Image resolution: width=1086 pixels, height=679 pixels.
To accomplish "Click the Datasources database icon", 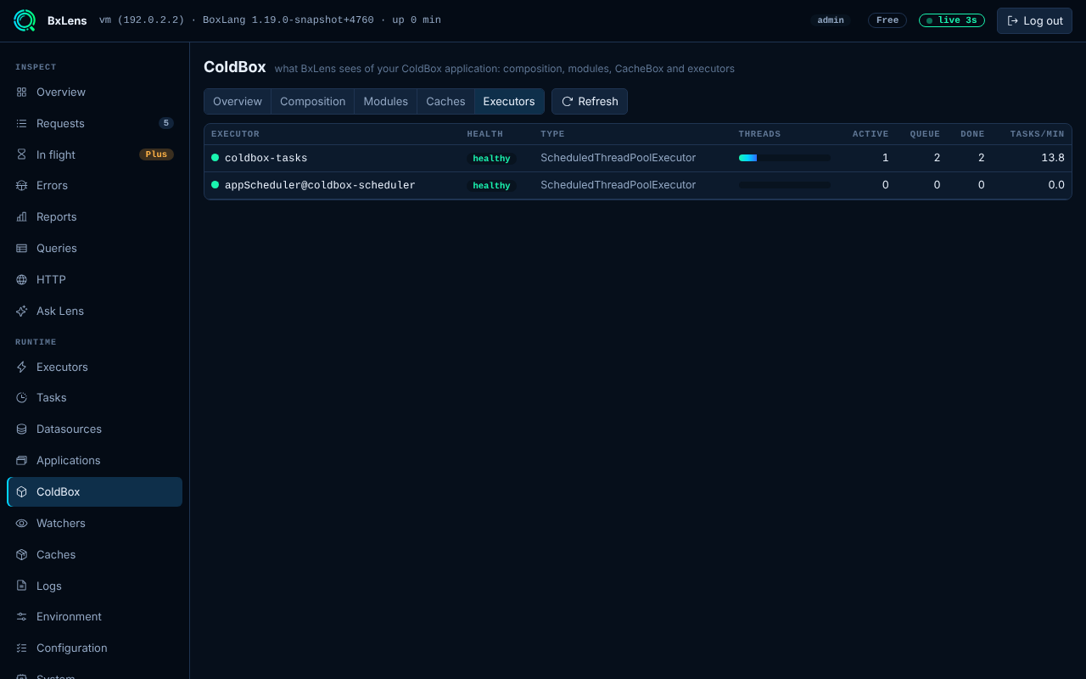I will pos(22,429).
